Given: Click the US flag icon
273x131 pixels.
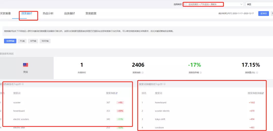Looking at the screenshot, I should [x=26, y=65].
